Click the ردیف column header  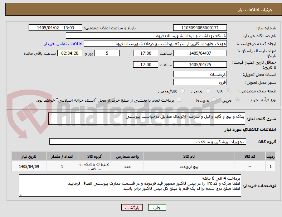270,156
